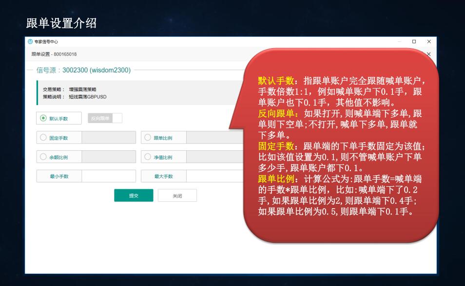Image resolution: width=465 pixels, height=286 pixels.
Task: Toggle the 反向跟单 switch
Action: click(x=116, y=118)
